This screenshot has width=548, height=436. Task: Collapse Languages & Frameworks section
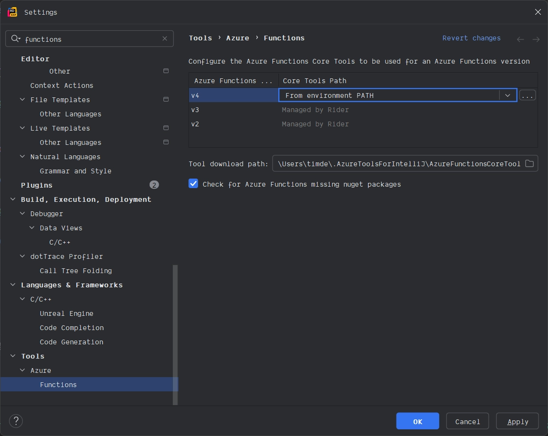pos(13,285)
